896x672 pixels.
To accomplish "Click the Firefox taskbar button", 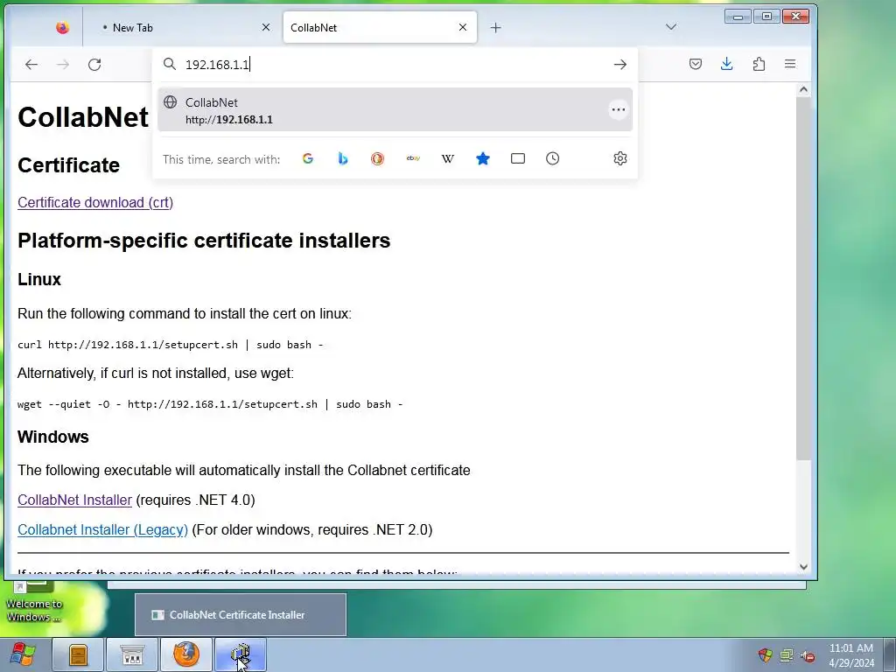I will [x=186, y=654].
